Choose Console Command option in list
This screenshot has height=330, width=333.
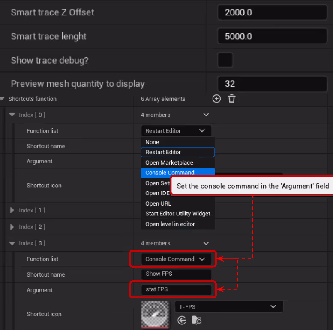(177, 172)
